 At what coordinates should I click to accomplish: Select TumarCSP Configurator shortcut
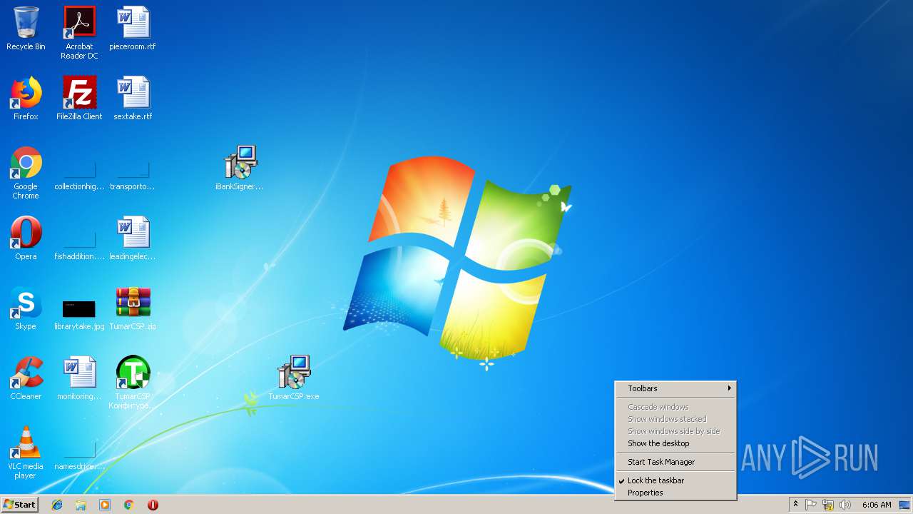[x=133, y=383]
